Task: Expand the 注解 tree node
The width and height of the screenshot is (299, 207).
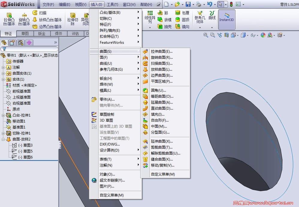Action: tap(3, 67)
